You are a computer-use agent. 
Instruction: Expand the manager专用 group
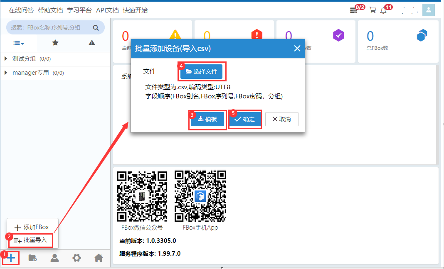6,73
